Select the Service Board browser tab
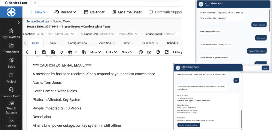Screen dimensions: 272x130 pos(21,3)
